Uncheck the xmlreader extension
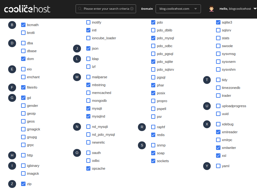 218,132
